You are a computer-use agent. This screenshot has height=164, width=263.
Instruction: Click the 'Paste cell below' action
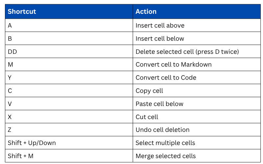[x=159, y=104]
